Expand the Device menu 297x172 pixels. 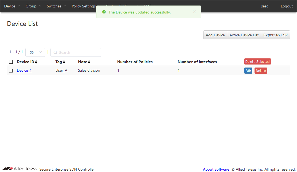coord(12,6)
